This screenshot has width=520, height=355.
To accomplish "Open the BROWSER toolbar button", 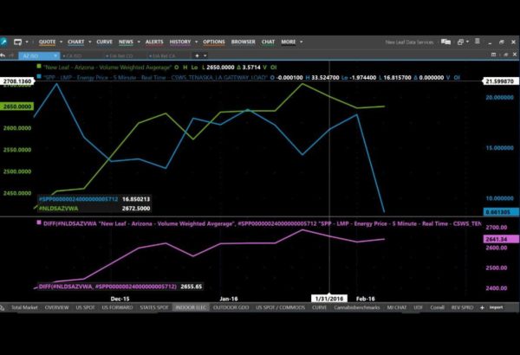I will coord(243,42).
